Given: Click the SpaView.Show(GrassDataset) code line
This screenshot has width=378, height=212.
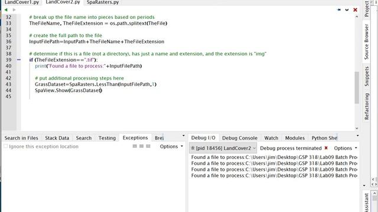Looking at the screenshot, I should [69, 90].
